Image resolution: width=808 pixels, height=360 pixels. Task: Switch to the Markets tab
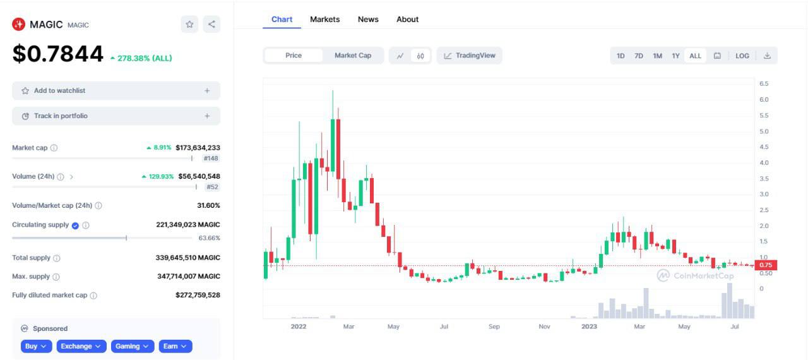pyautogui.click(x=324, y=20)
